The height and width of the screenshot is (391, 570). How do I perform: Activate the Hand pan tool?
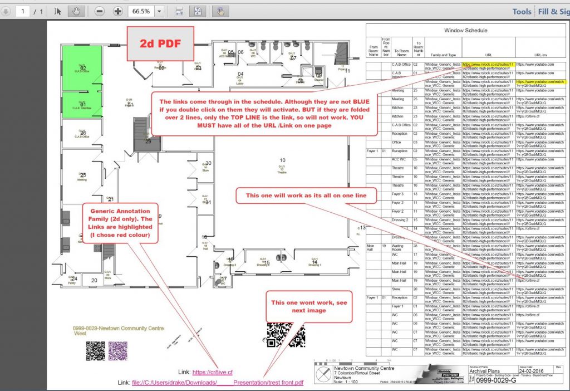(x=76, y=11)
